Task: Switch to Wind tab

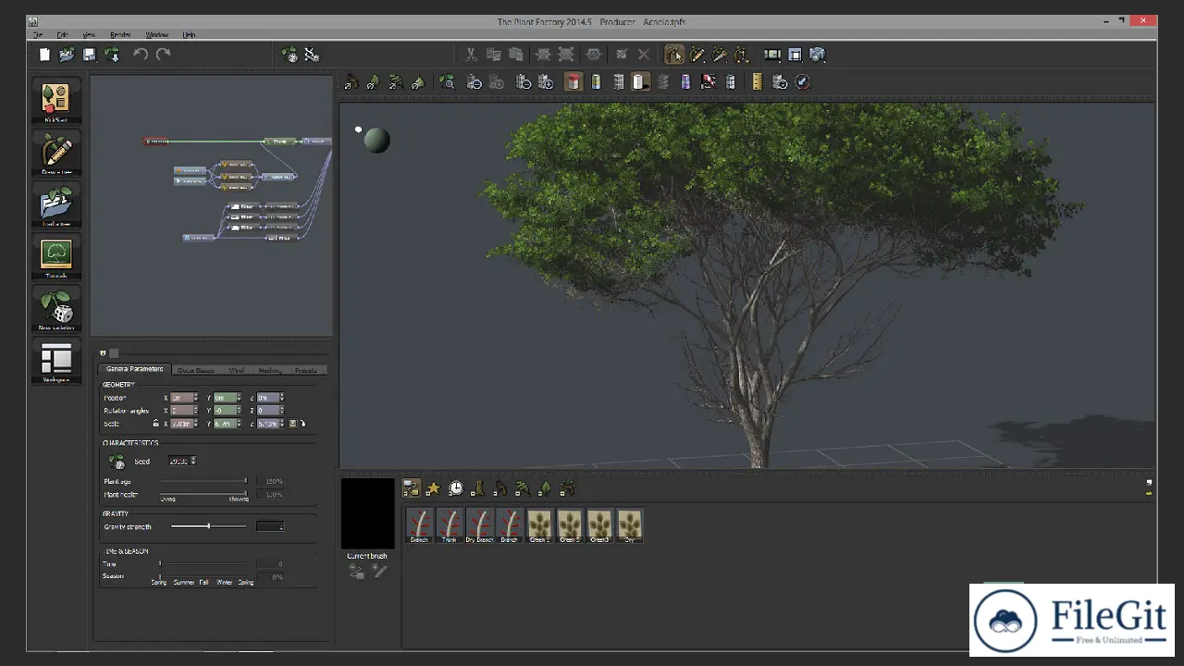Action: [x=237, y=370]
